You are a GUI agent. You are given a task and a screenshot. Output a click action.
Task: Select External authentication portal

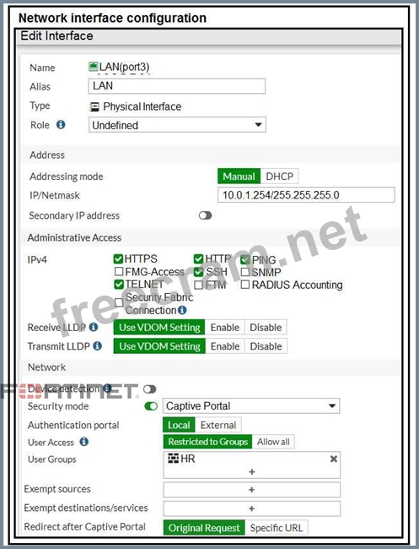point(218,425)
